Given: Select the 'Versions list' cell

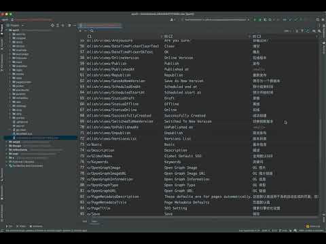Looking at the screenshot, I should tap(177, 139).
